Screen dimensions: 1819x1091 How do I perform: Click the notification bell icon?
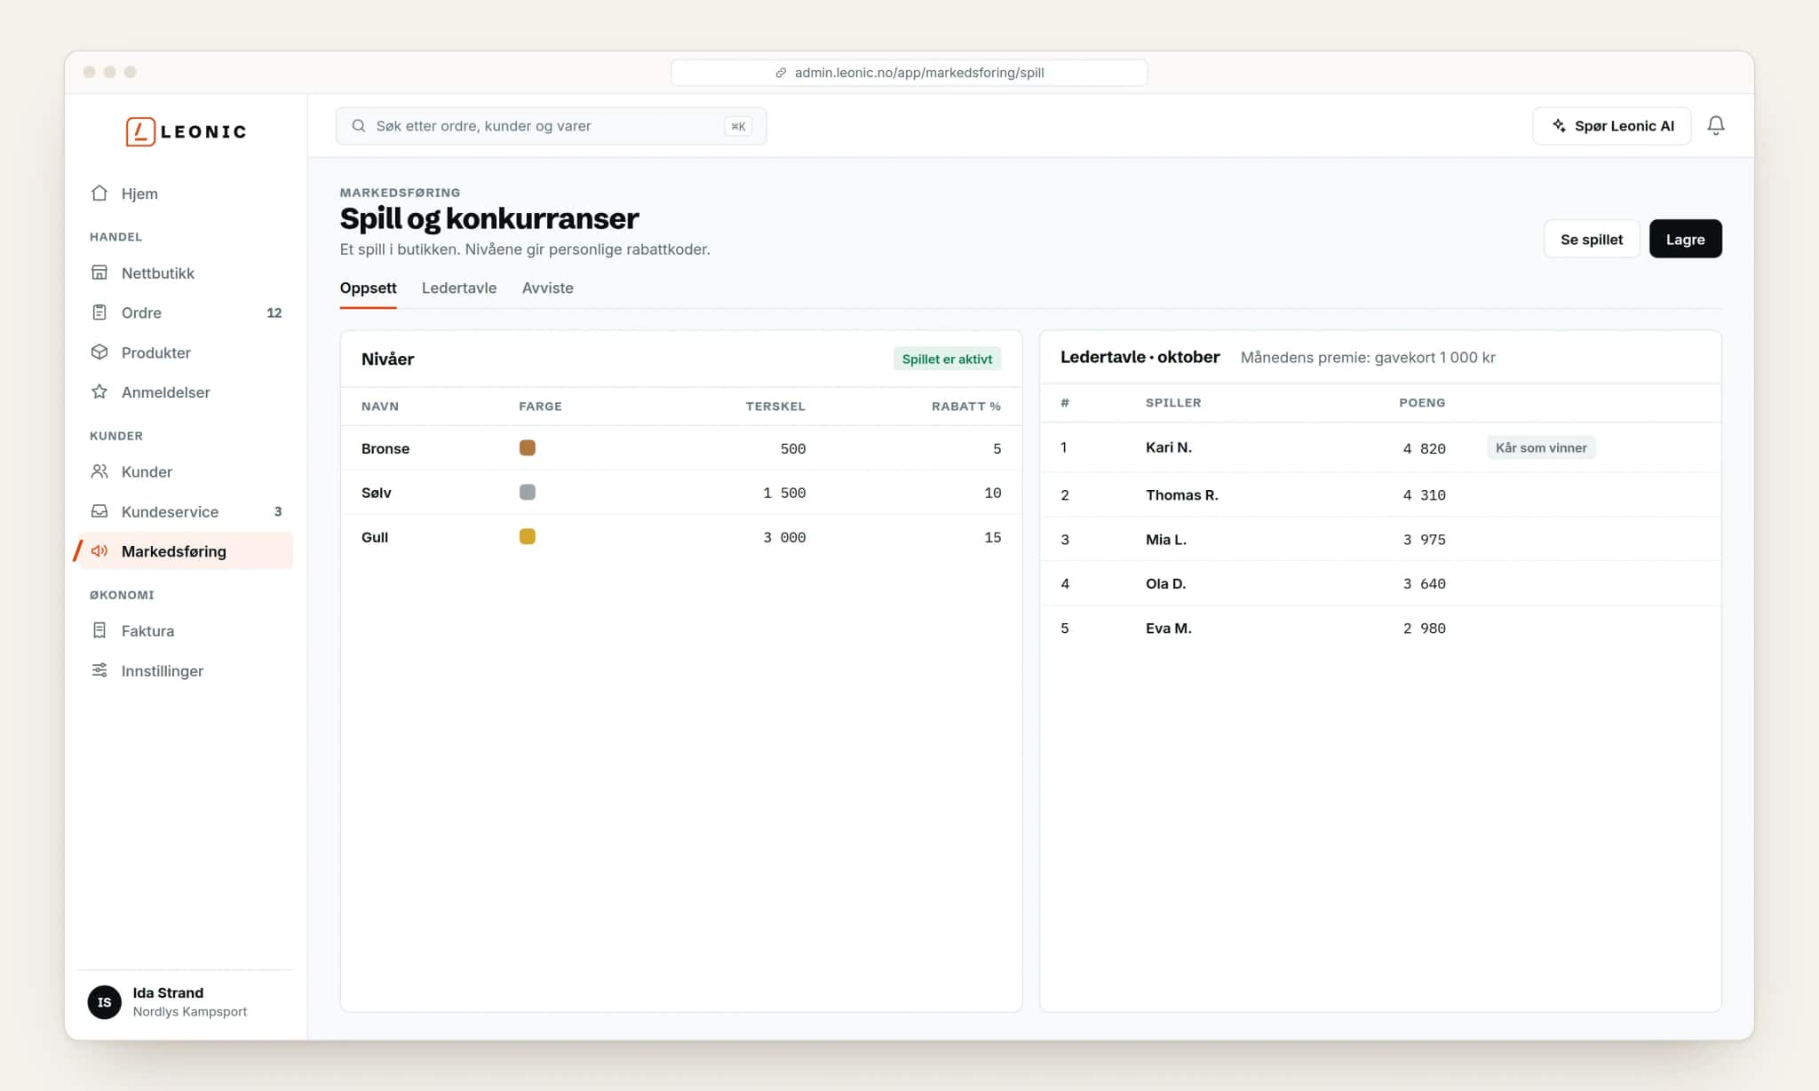click(x=1716, y=126)
